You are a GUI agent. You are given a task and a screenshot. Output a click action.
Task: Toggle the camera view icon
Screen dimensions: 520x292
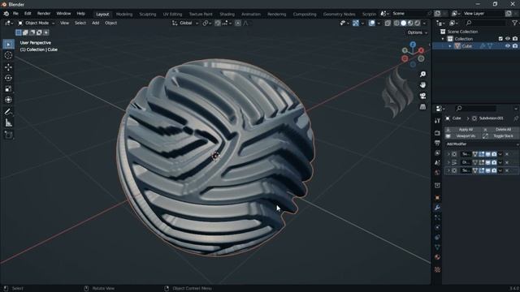pos(422,96)
